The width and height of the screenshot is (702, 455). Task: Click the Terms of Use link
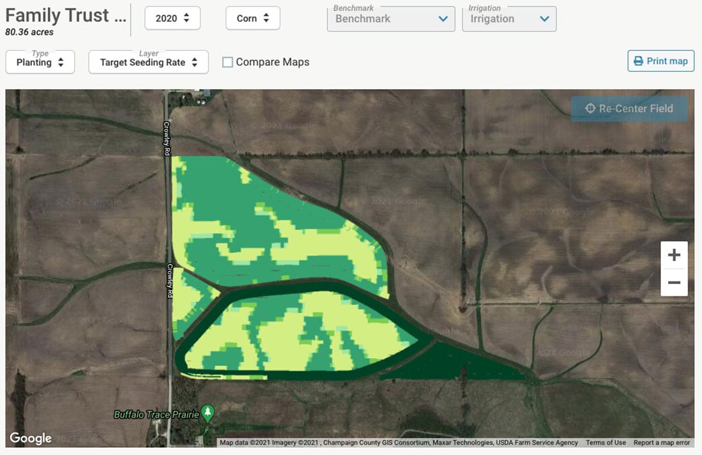pyautogui.click(x=606, y=443)
